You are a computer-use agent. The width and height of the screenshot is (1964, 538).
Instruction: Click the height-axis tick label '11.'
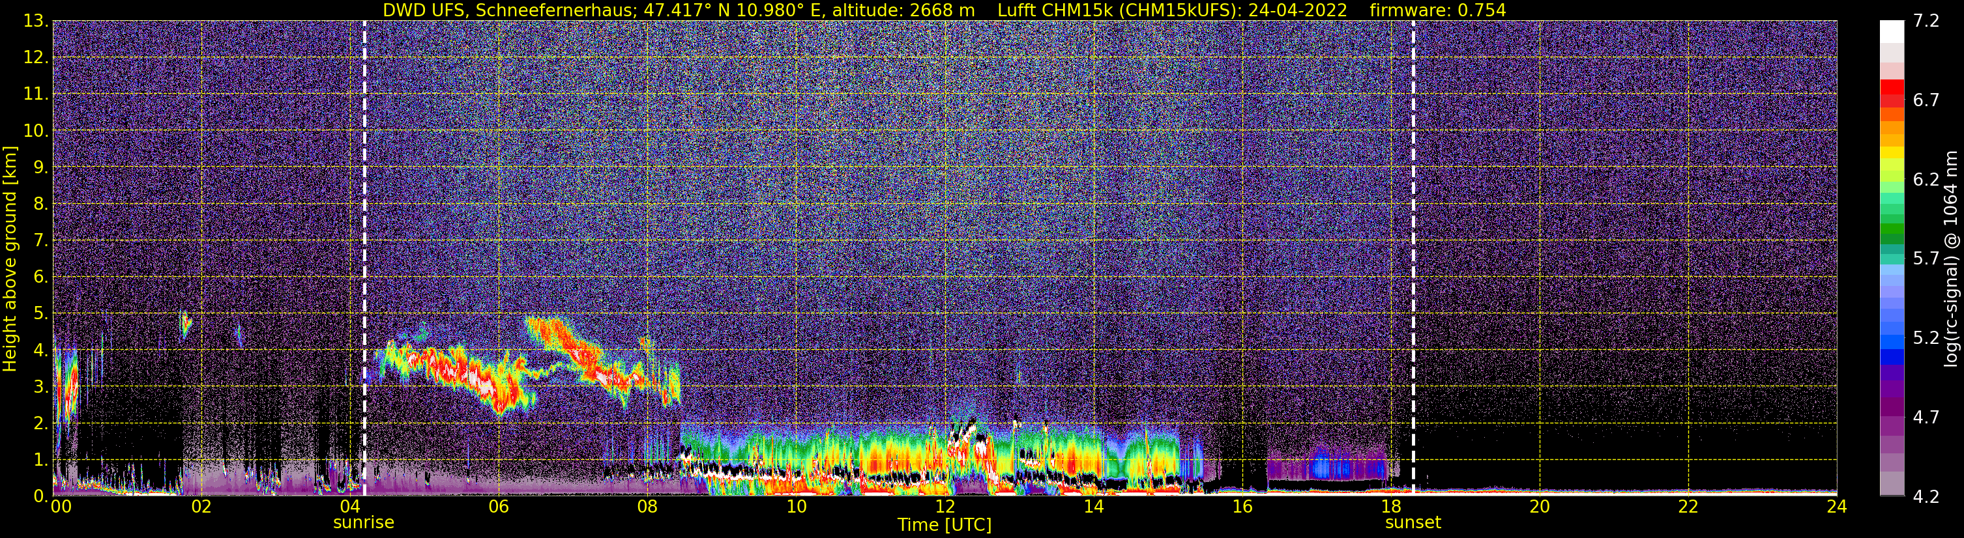(x=35, y=94)
